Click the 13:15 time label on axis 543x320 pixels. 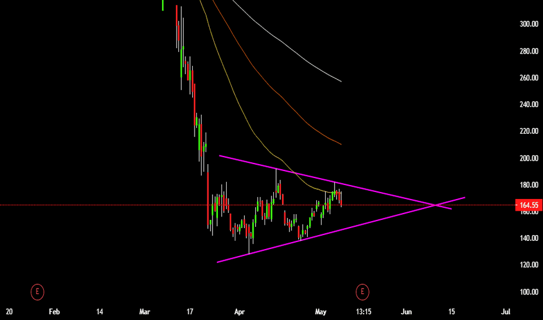[x=364, y=312]
